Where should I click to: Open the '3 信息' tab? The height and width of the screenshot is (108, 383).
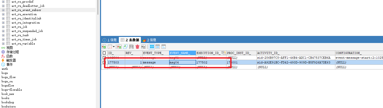click(x=149, y=40)
